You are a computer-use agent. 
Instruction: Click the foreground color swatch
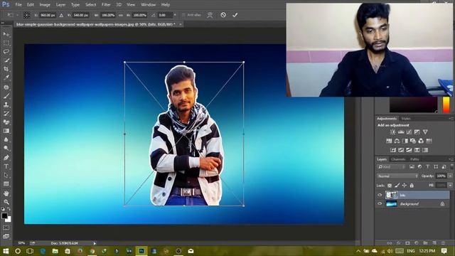[4, 215]
